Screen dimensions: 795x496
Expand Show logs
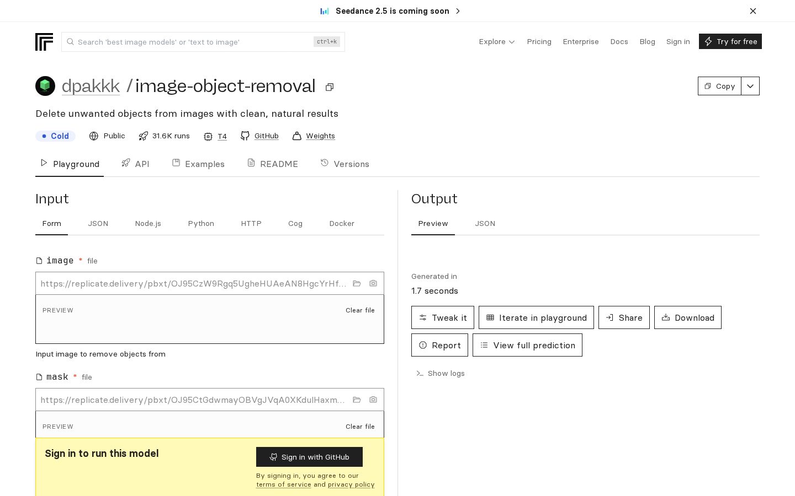(x=441, y=373)
